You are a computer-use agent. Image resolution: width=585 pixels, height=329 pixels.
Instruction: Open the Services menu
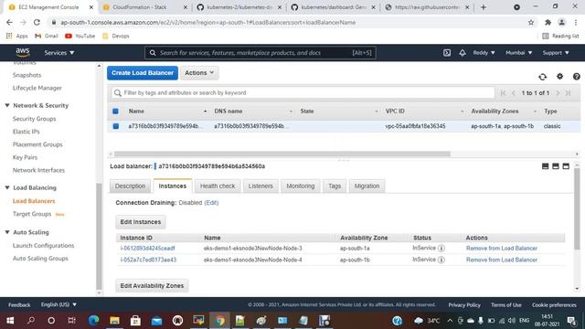coord(59,53)
